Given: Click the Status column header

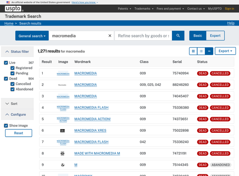Looking at the screenshot, I should (x=202, y=62).
